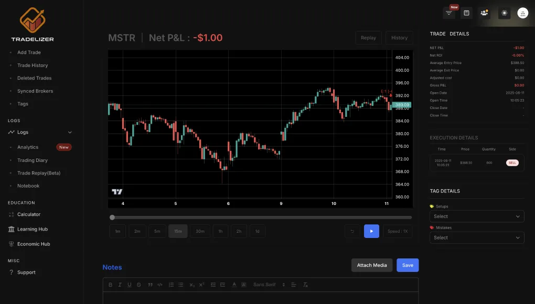Save the trade notes
535x304 pixels.
[x=408, y=265]
